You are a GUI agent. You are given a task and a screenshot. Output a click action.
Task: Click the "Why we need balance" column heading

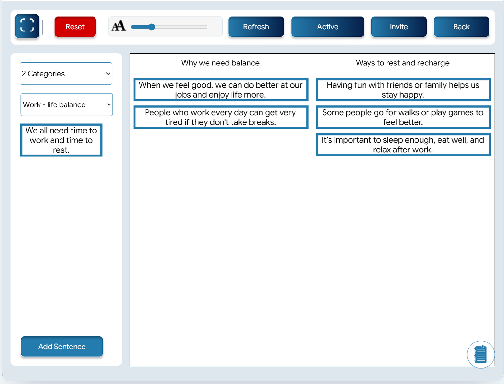(220, 63)
